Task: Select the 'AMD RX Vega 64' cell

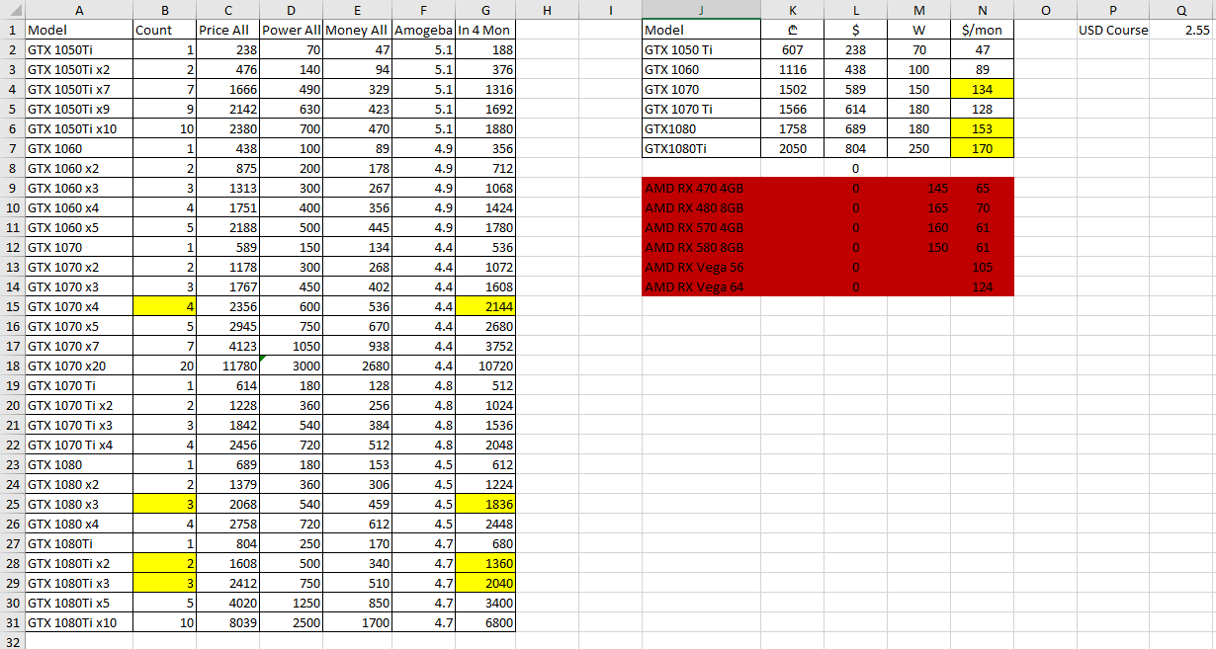Action: (x=701, y=286)
